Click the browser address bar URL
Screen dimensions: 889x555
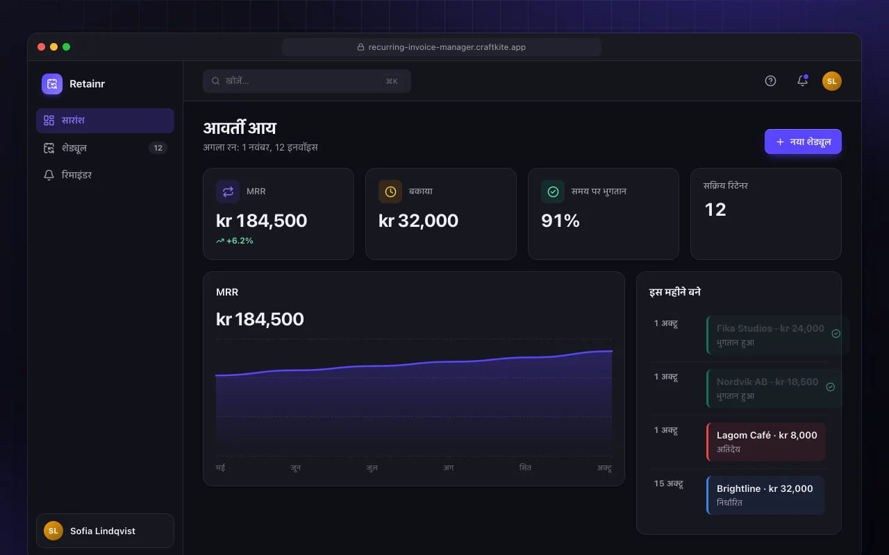442,47
